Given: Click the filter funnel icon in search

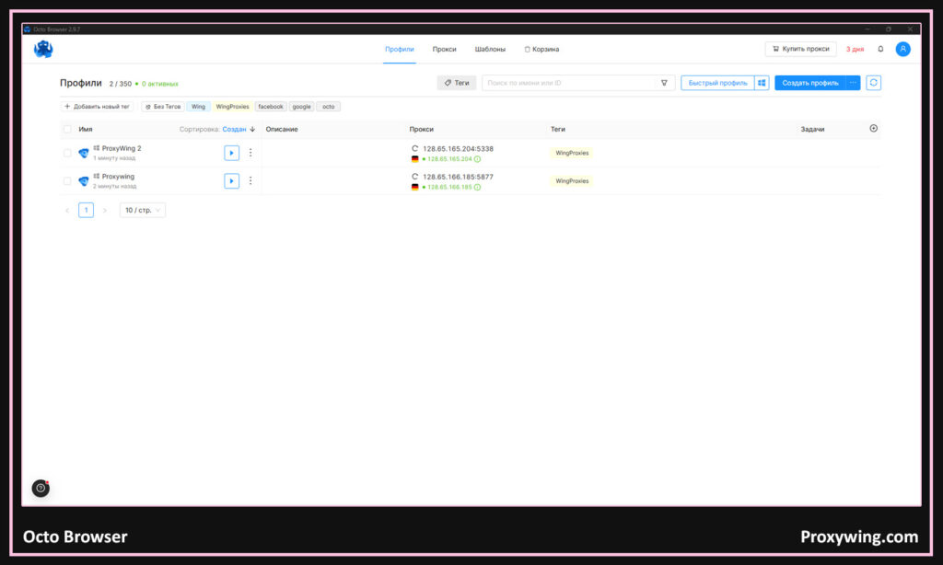Looking at the screenshot, I should [664, 83].
